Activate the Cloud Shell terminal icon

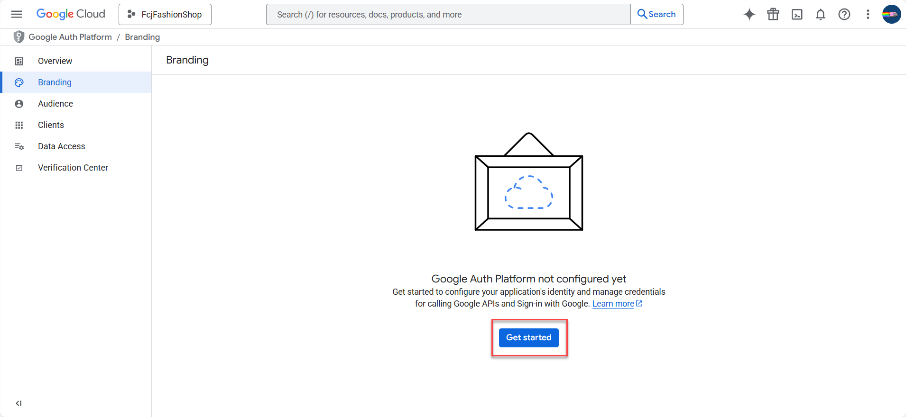tap(797, 14)
